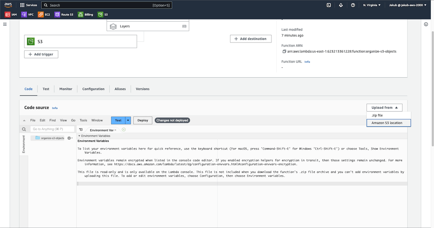Screen dimensions: 434x228
Task: Add a new editor tab with plus icon
Action: (123, 129)
